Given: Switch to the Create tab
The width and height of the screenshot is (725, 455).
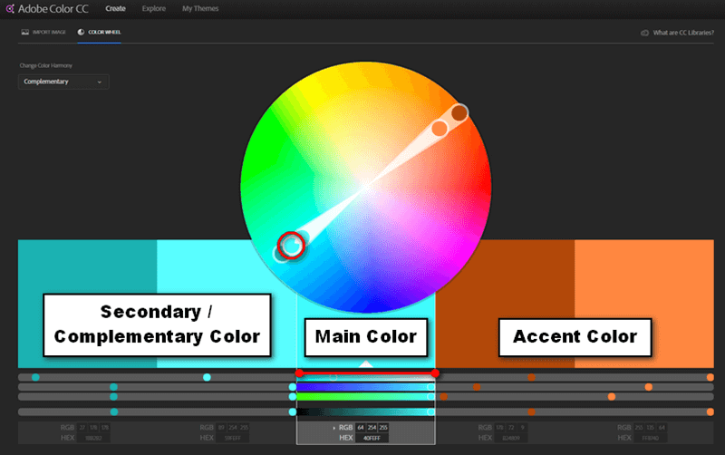Looking at the screenshot, I should [114, 9].
